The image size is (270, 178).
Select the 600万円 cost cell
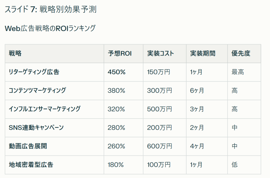[160, 146]
